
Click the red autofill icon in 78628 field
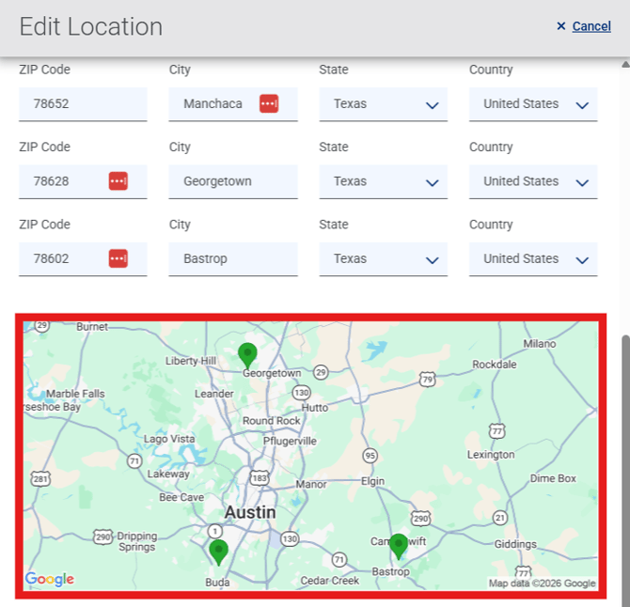[x=118, y=181]
